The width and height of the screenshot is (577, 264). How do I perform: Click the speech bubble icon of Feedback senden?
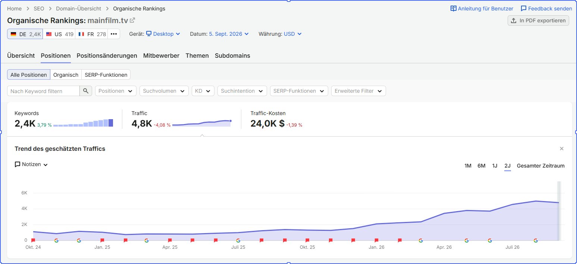point(524,9)
